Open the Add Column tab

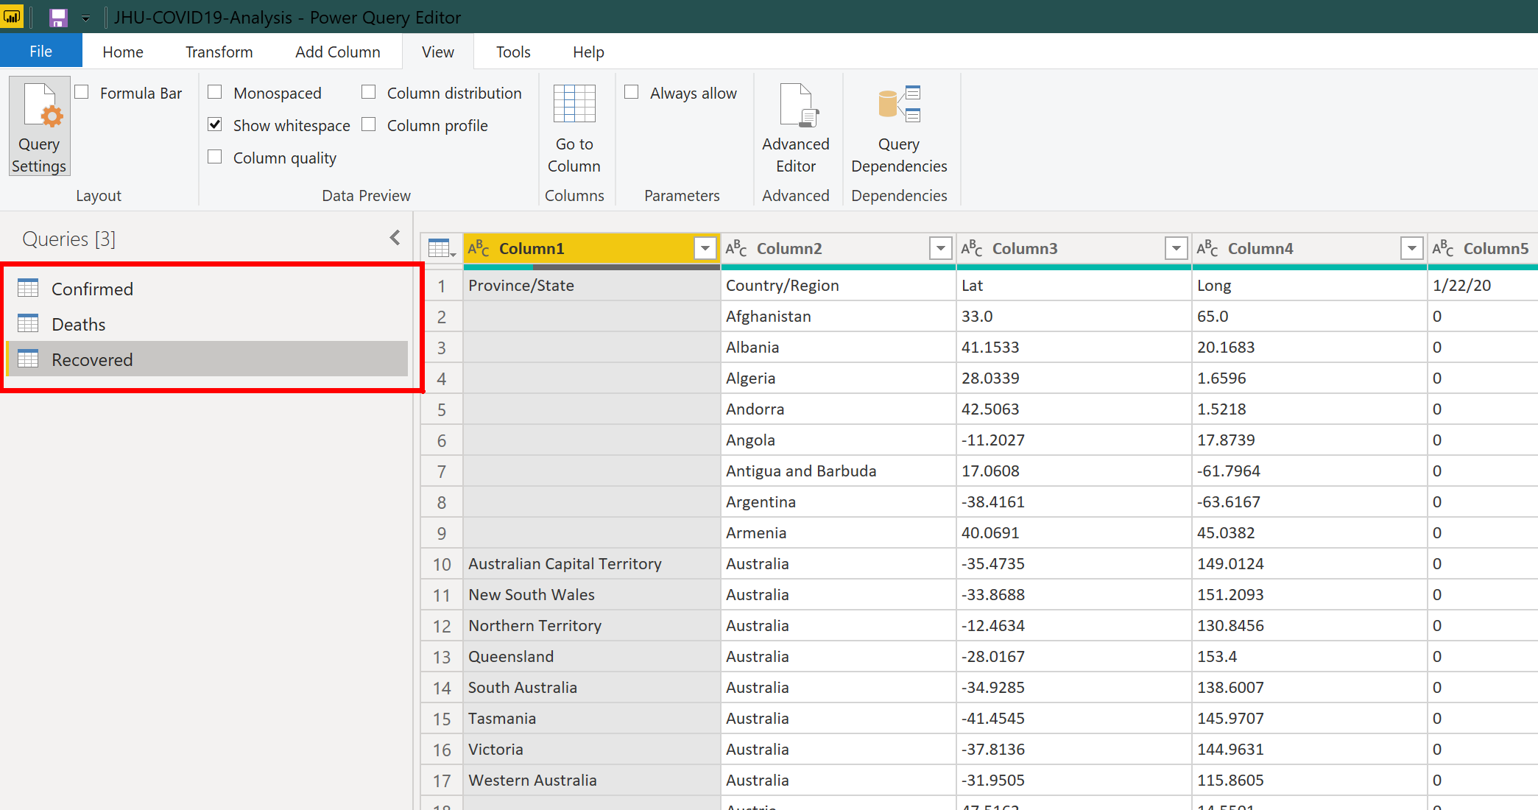[337, 52]
